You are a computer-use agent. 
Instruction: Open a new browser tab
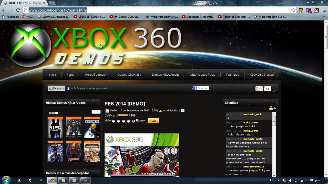(52, 3)
